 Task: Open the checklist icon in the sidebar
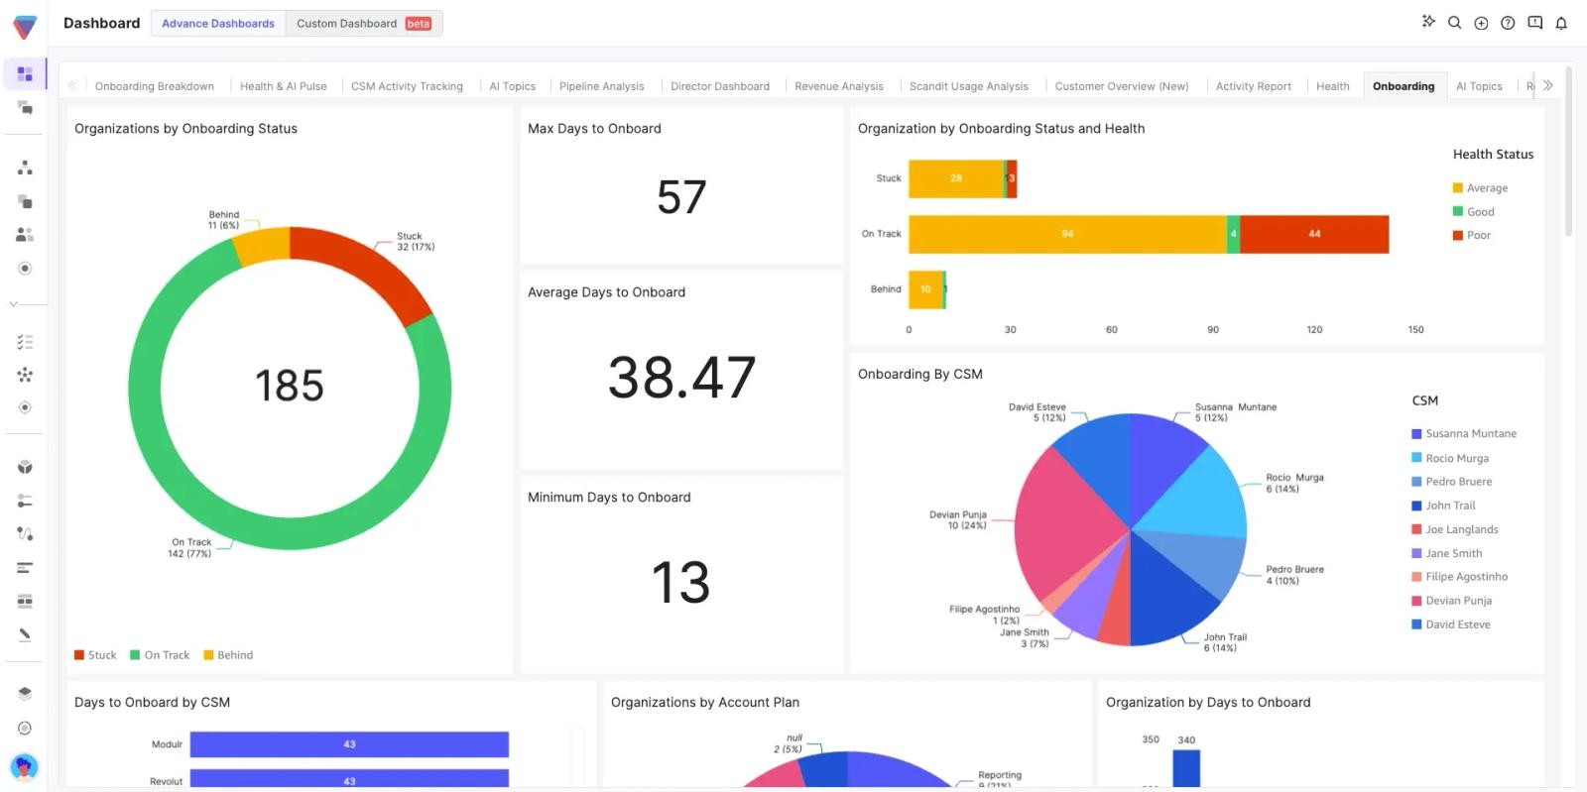25,342
